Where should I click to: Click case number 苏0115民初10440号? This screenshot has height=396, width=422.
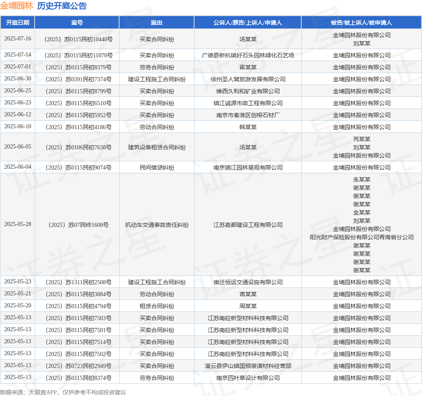pyautogui.click(x=79, y=39)
